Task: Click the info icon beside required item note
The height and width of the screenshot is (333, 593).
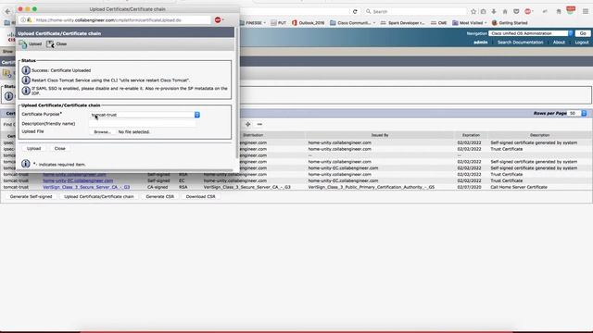Action: pos(26,164)
